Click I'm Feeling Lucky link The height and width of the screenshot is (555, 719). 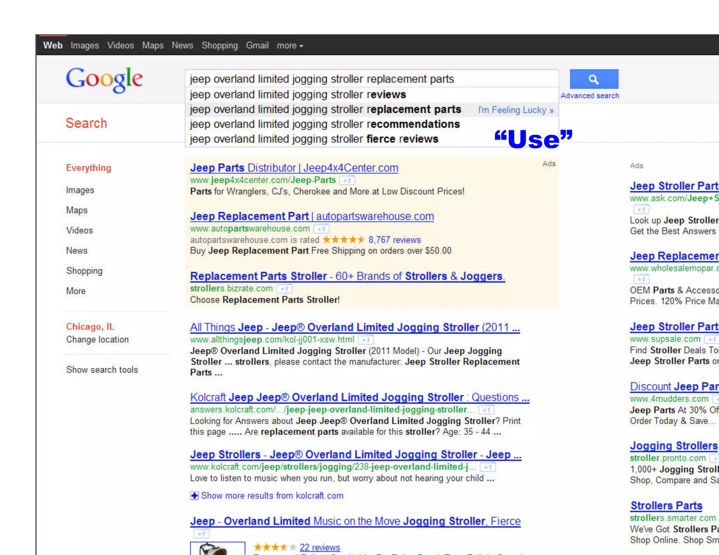point(516,110)
